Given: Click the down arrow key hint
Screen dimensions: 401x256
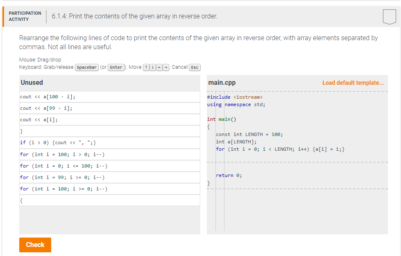Looking at the screenshot, I should [x=153, y=68].
